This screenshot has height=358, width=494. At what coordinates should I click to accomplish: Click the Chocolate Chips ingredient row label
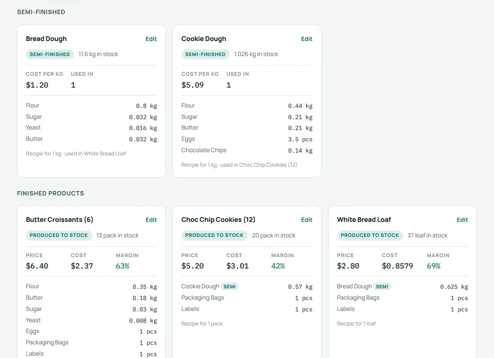204,150
